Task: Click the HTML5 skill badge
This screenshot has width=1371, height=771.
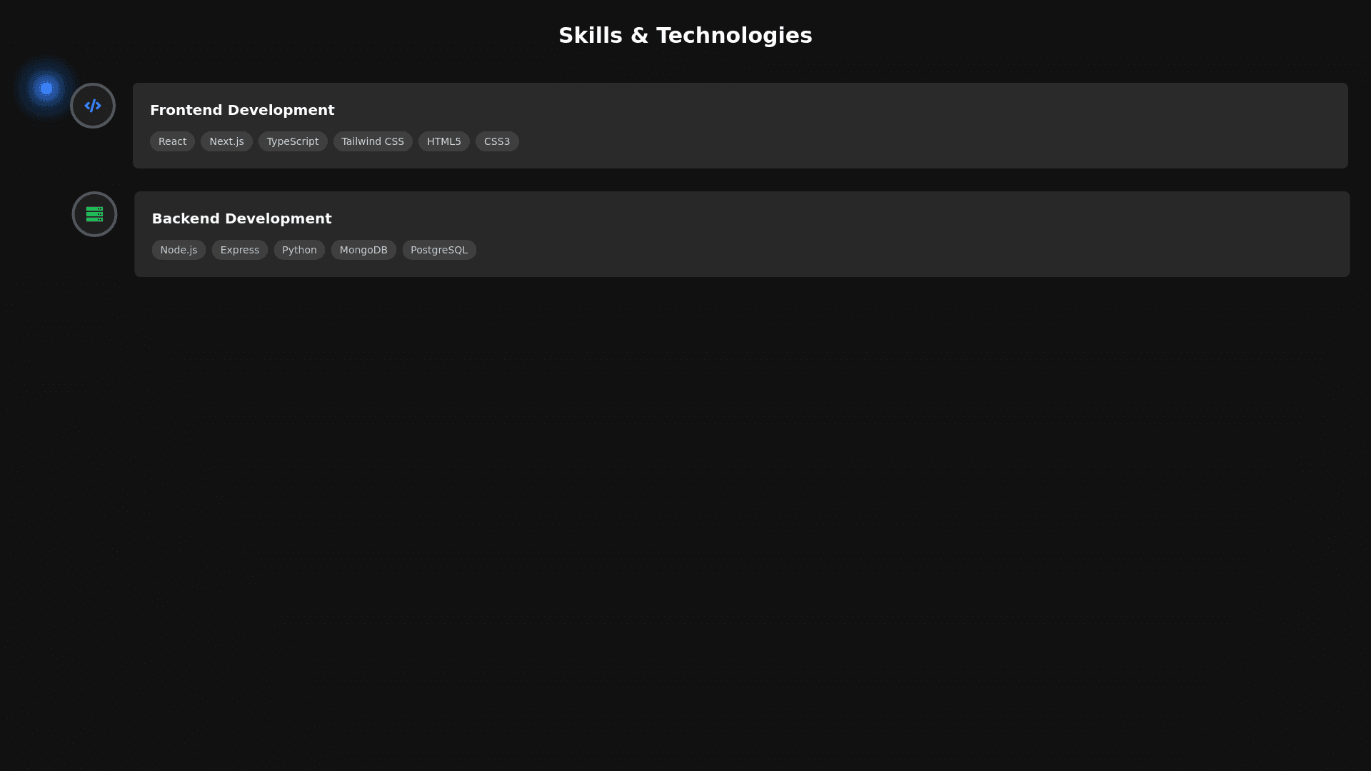Action: (x=443, y=141)
